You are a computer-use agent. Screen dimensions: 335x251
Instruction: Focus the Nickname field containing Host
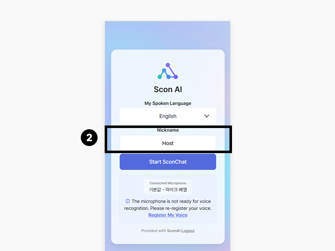(168, 143)
